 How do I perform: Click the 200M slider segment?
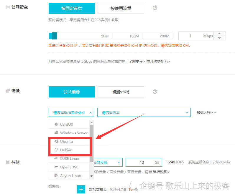point(157,36)
